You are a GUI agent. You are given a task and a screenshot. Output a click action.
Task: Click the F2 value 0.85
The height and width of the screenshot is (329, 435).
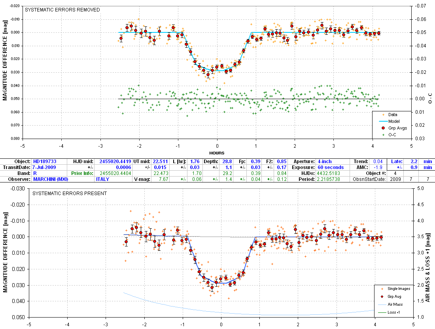coord(282,161)
